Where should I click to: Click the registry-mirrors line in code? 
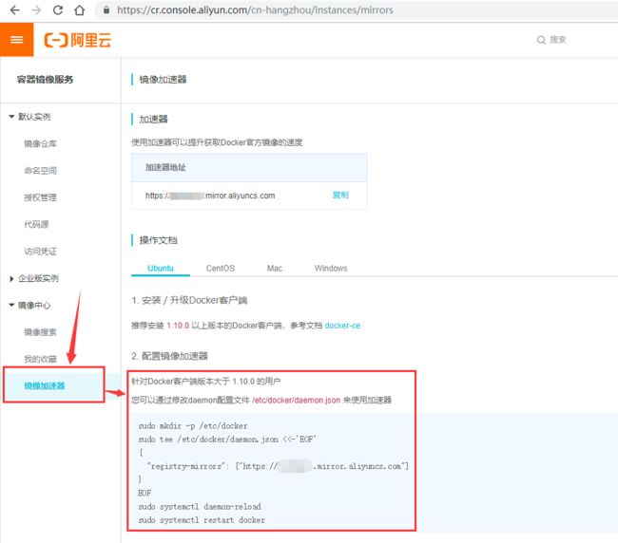click(x=278, y=466)
